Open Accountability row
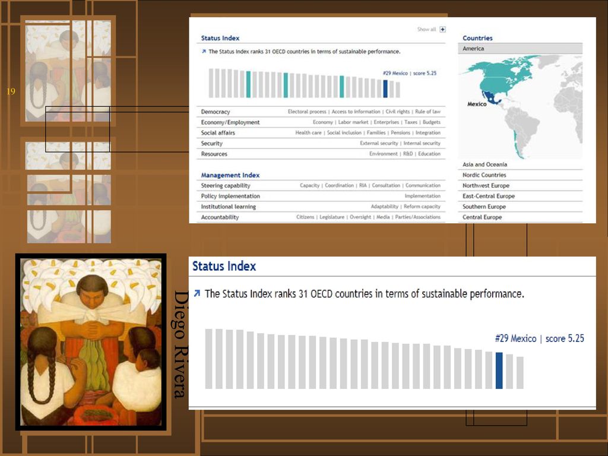Viewport: 608px width, 456px height. [x=321, y=217]
